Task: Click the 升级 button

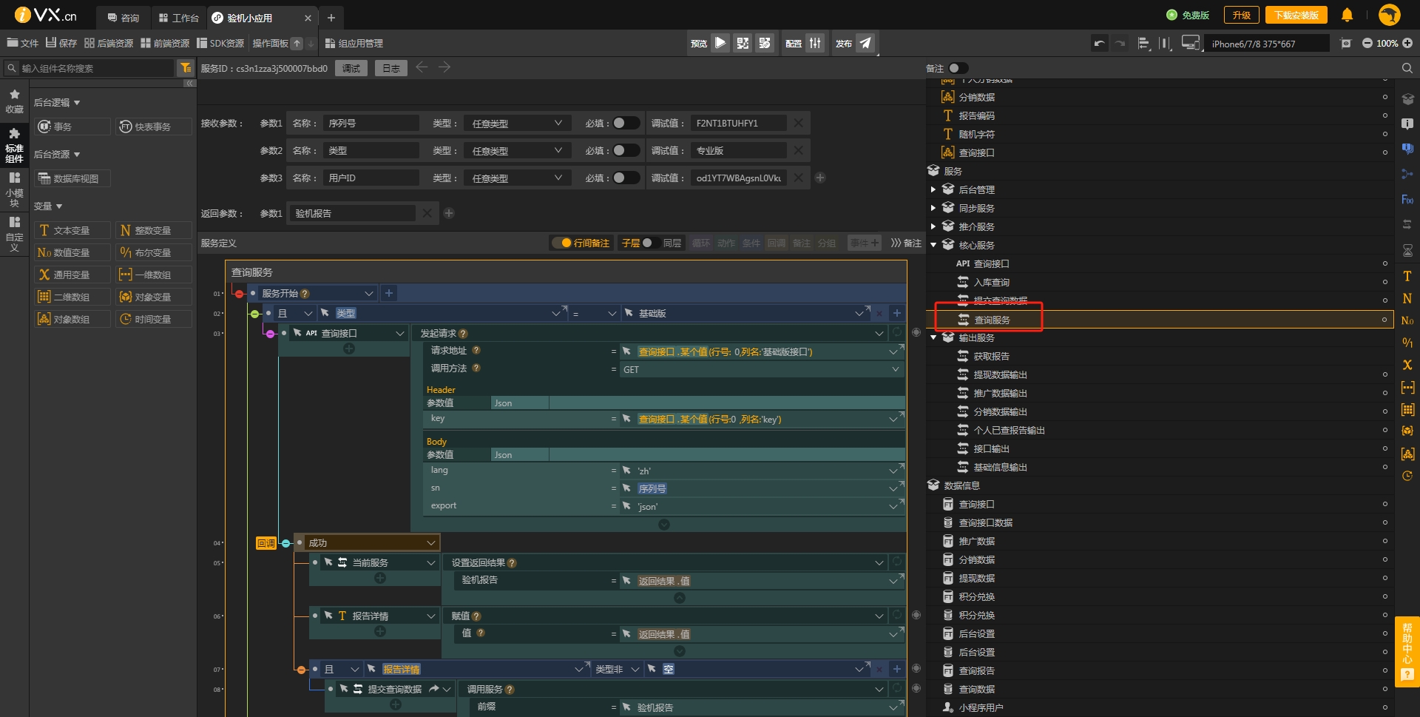Action: [1241, 15]
